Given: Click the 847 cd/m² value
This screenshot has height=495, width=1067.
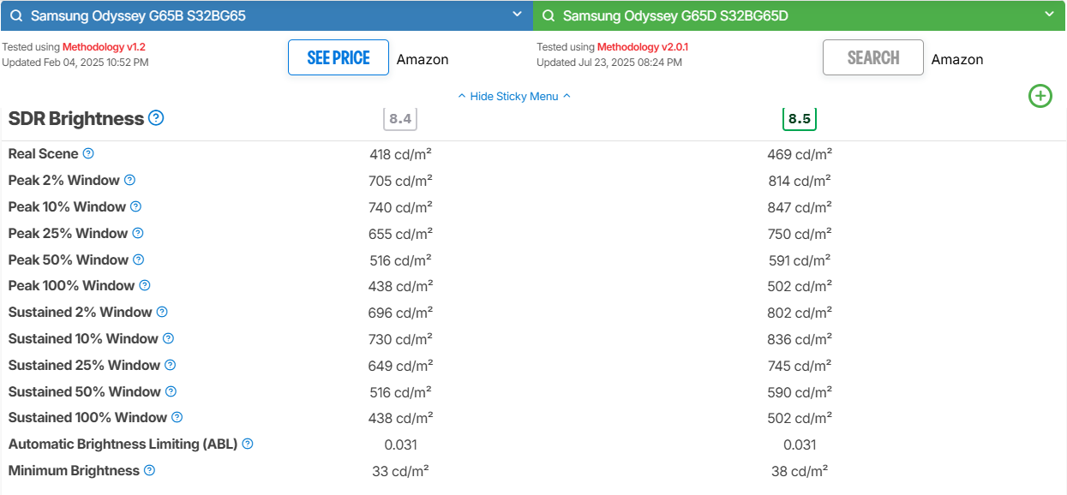Looking at the screenshot, I should (800, 207).
